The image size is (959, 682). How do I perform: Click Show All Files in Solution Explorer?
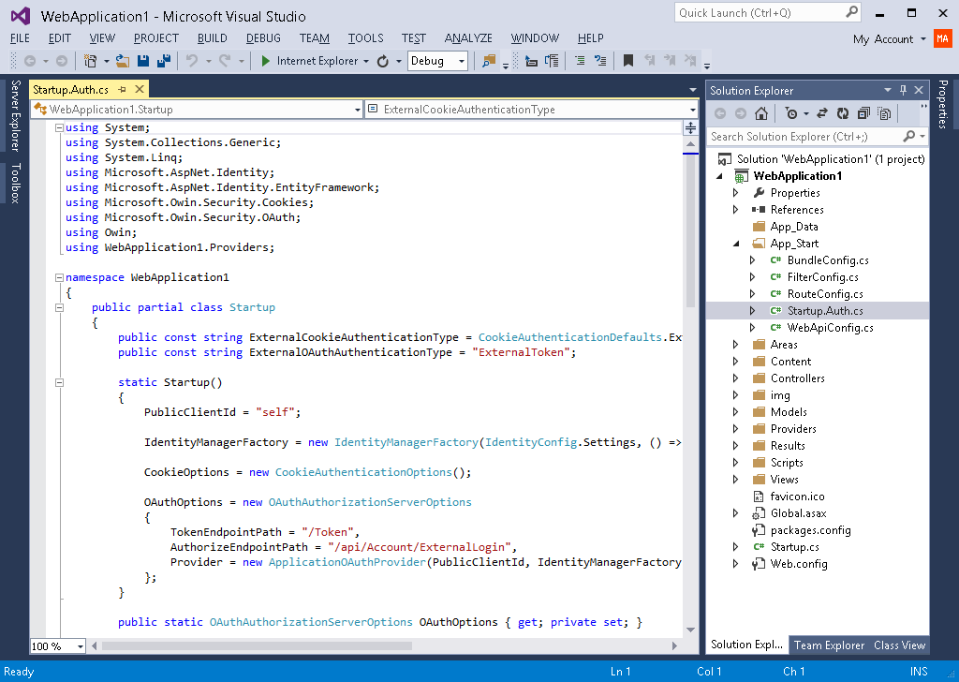882,113
